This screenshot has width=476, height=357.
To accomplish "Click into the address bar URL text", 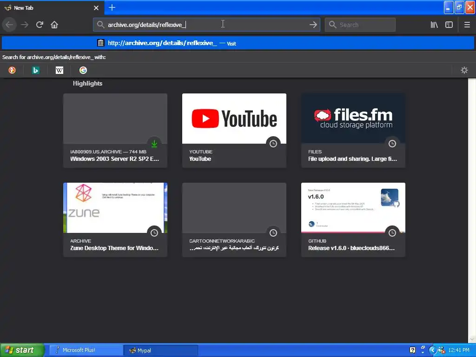I will [x=147, y=25].
